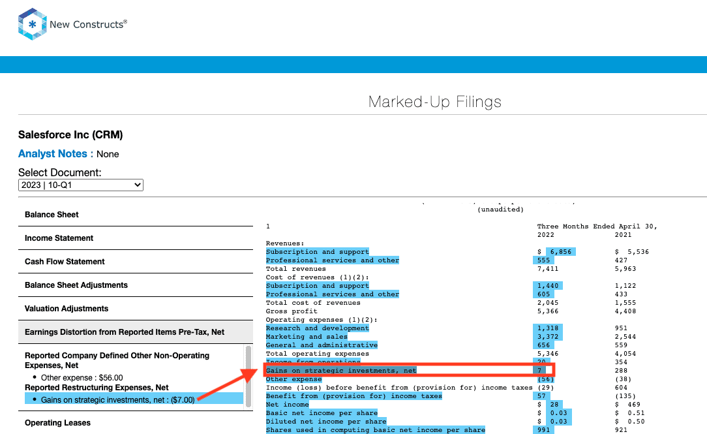Image resolution: width=707 pixels, height=434 pixels.
Task: Click the Marked-Up Filings title
Action: (x=434, y=102)
